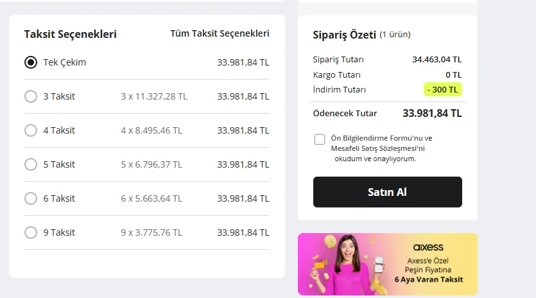Click the Ödenecek Tutar total amount

click(432, 114)
